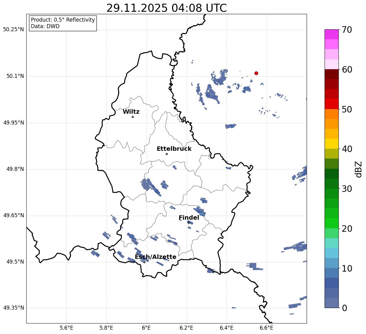Select the Wiltz city label
The image size is (366, 334).
point(131,112)
